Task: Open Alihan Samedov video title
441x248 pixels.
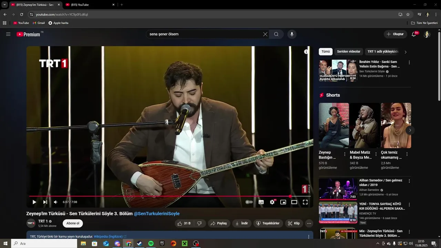Action: click(x=381, y=183)
